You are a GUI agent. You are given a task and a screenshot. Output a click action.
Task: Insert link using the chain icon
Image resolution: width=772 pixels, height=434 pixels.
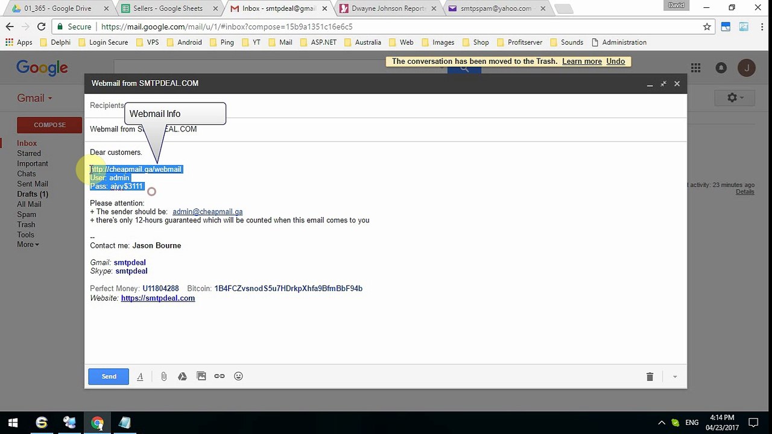coord(220,377)
